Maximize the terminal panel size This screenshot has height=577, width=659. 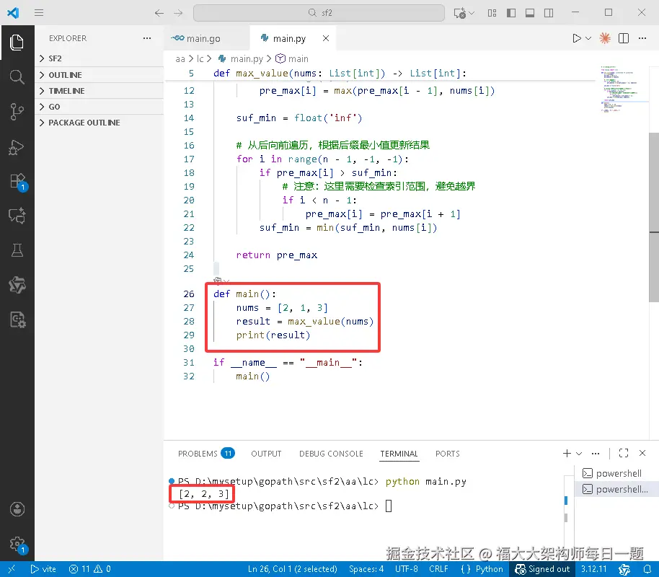[624, 453]
